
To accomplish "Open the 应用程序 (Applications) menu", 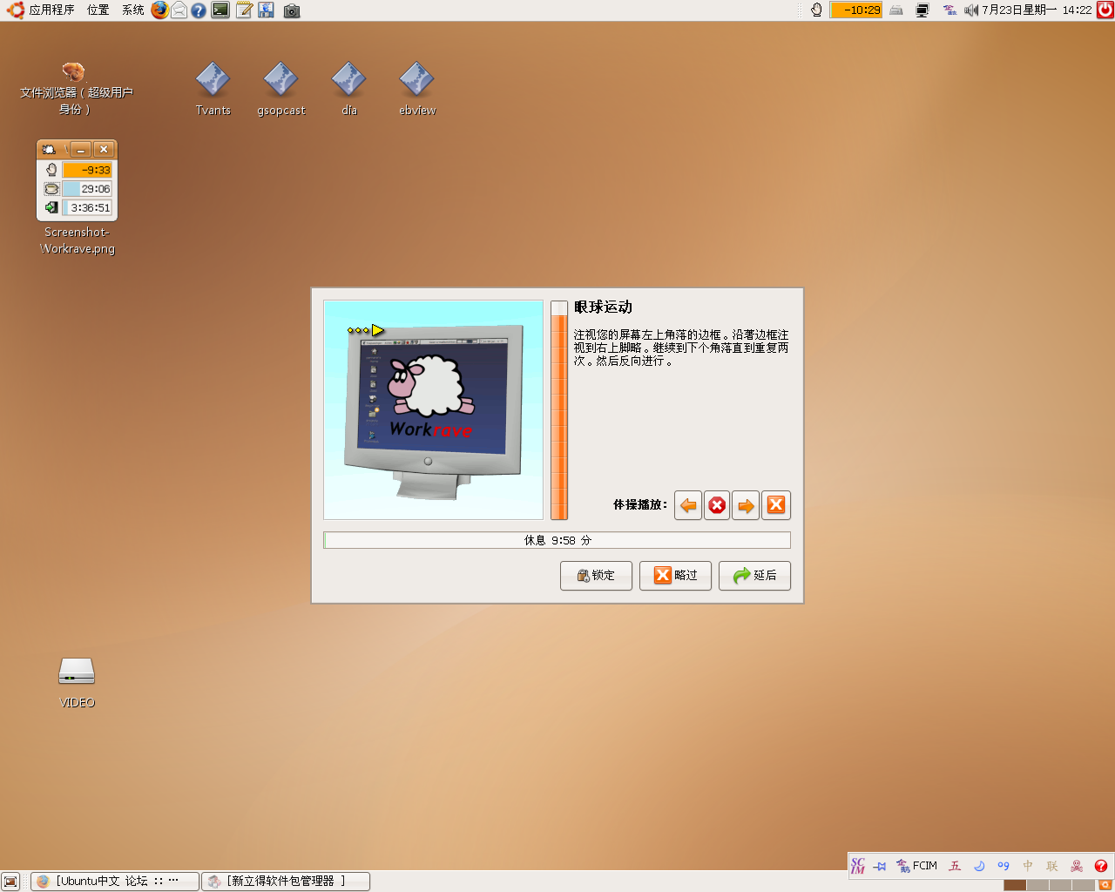I will coord(41,10).
